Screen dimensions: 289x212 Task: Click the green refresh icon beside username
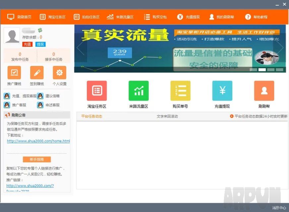point(40,30)
